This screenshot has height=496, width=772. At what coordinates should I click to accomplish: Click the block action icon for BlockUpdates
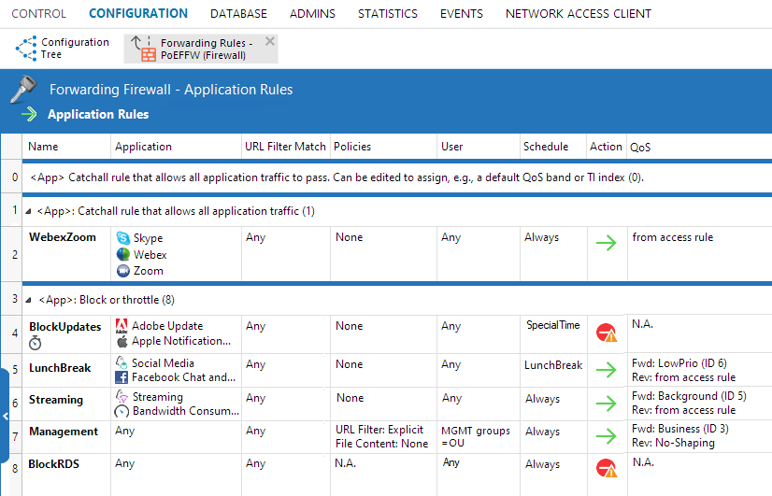tap(607, 333)
